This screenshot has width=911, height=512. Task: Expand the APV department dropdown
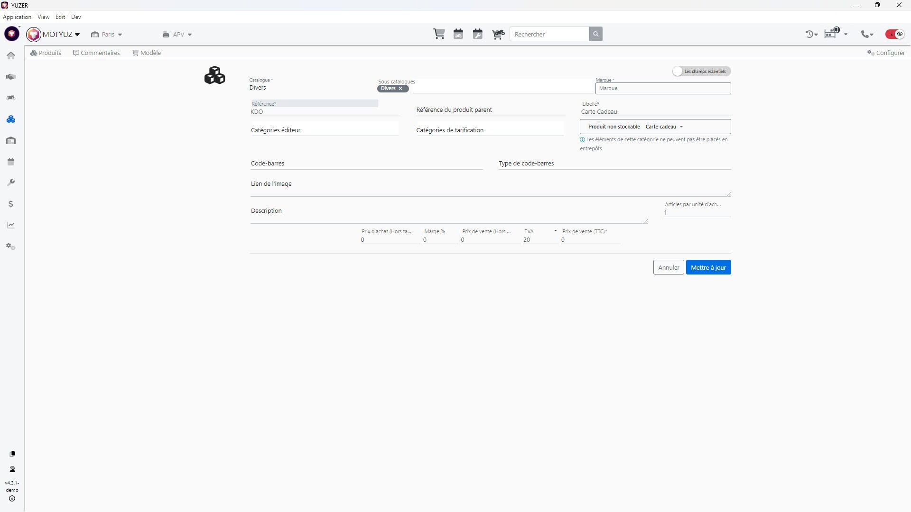click(177, 35)
